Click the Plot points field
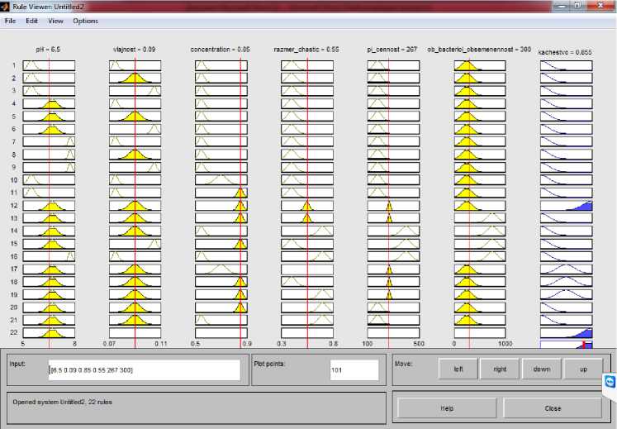617x429 pixels. 354,369
